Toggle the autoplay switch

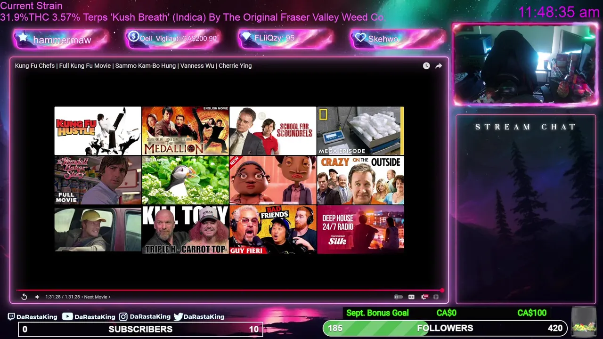[x=398, y=297]
